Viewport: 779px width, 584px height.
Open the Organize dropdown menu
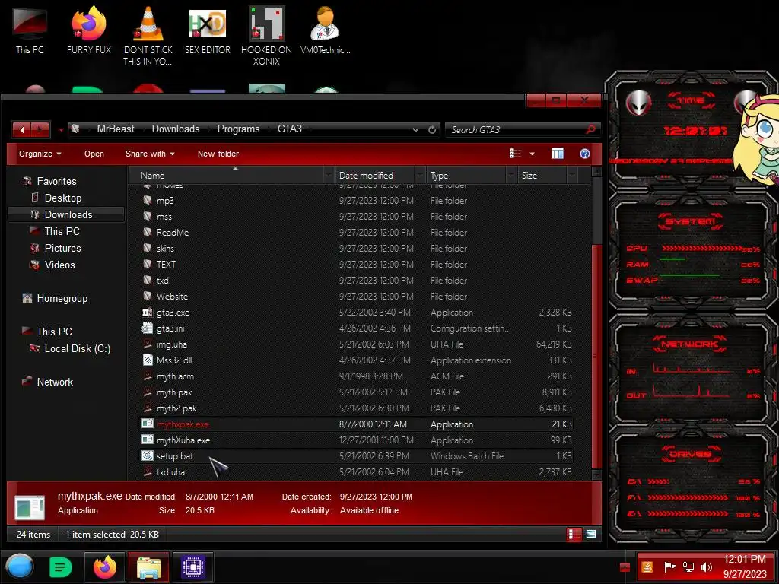[40, 154]
